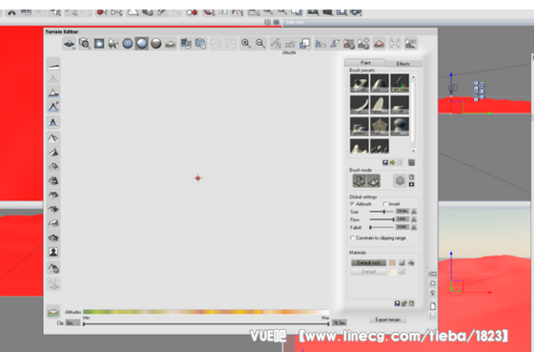Click the undo arrow in toolbar
Image resolution: width=535 pixels, height=352 pixels.
(x=216, y=44)
